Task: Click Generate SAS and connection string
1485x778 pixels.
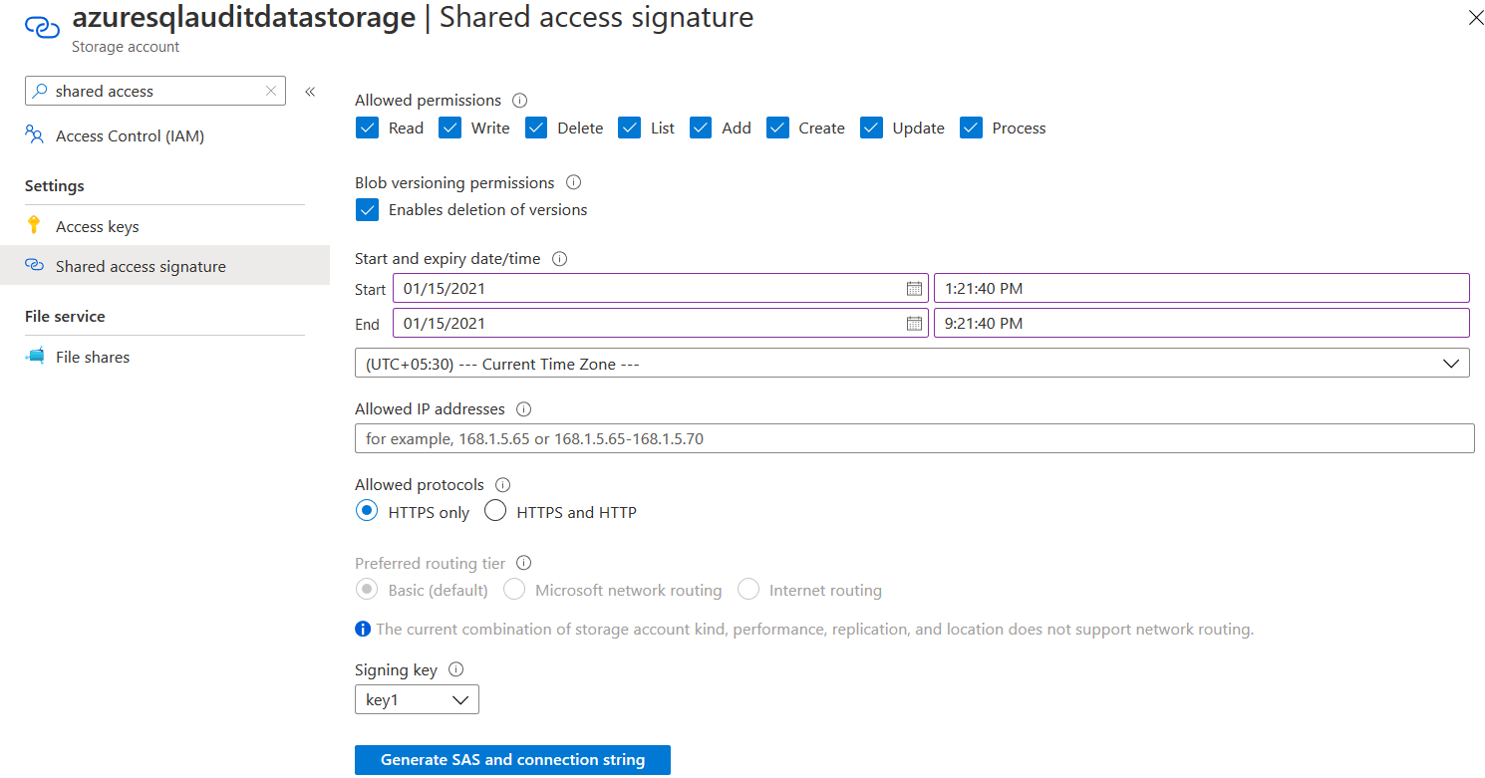Action: (511, 759)
